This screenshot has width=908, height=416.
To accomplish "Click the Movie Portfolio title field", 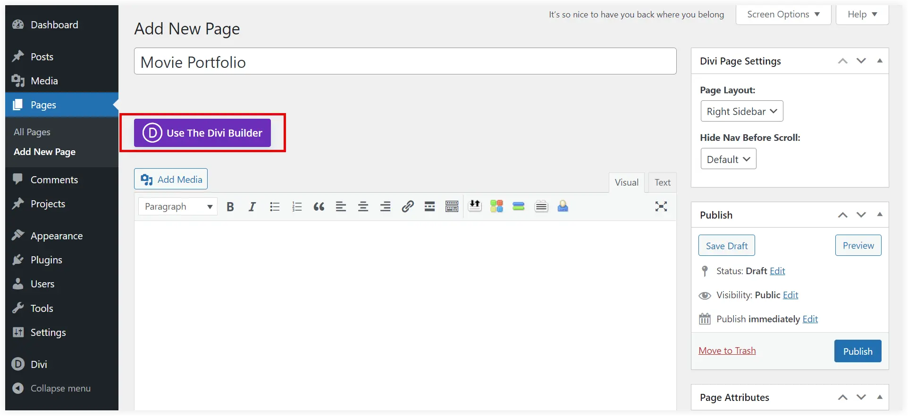I will pos(405,62).
